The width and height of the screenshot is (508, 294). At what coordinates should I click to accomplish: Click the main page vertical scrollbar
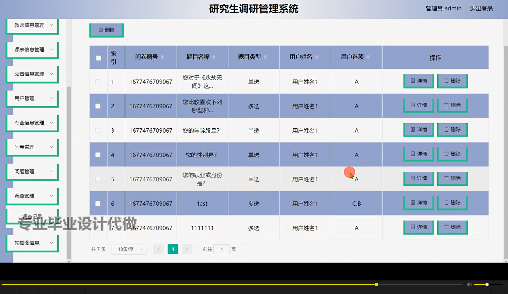coord(506,152)
